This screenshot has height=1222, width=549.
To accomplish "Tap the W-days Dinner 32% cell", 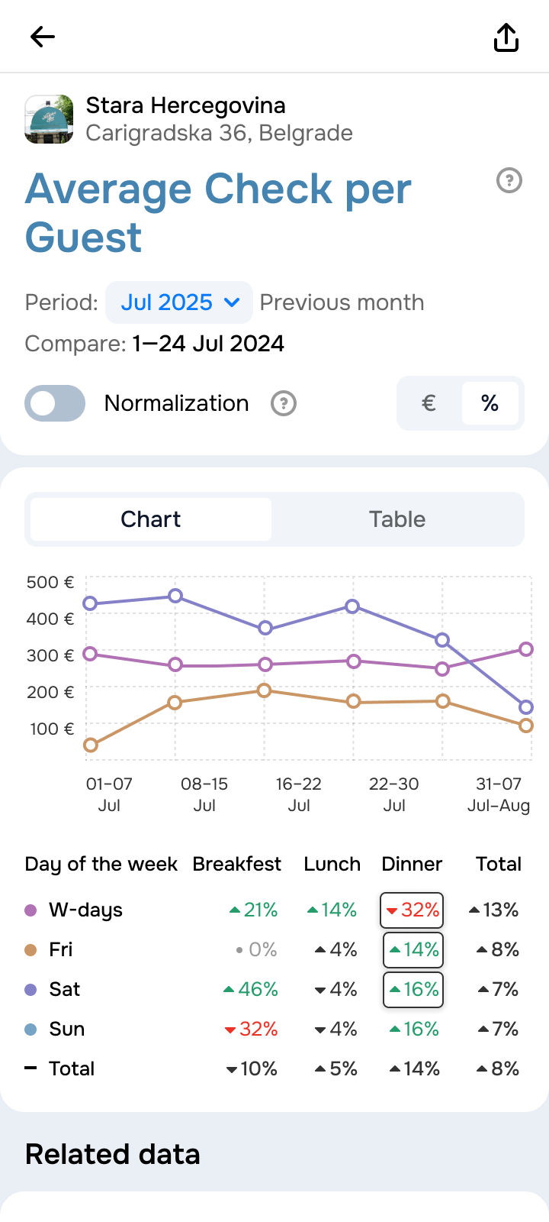I will (412, 910).
